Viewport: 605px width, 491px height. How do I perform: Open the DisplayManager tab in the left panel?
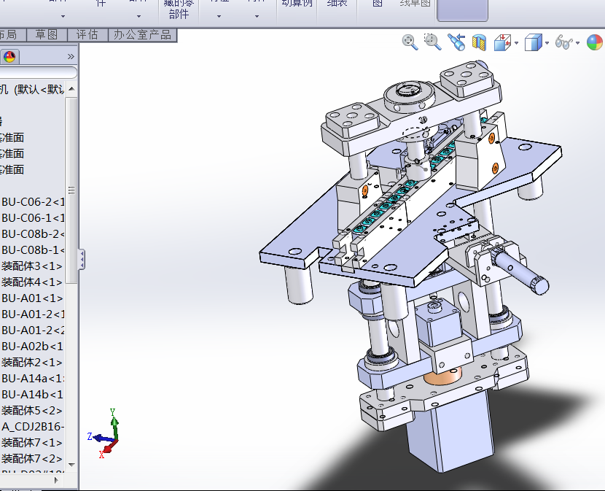pos(9,56)
